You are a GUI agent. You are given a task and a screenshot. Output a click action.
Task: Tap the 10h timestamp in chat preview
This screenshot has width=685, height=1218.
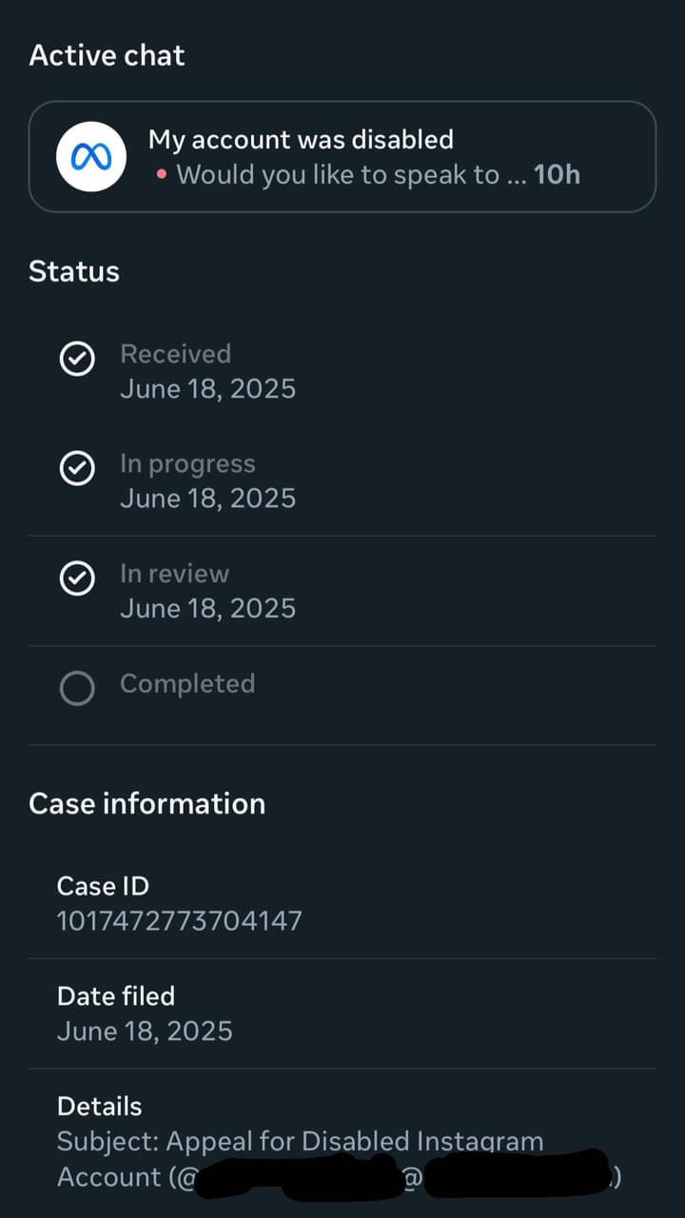point(557,175)
